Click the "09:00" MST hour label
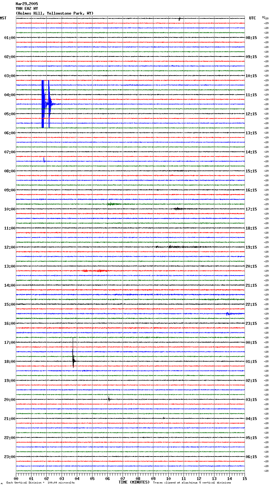The width and height of the screenshot is (270, 487). click(x=10, y=190)
